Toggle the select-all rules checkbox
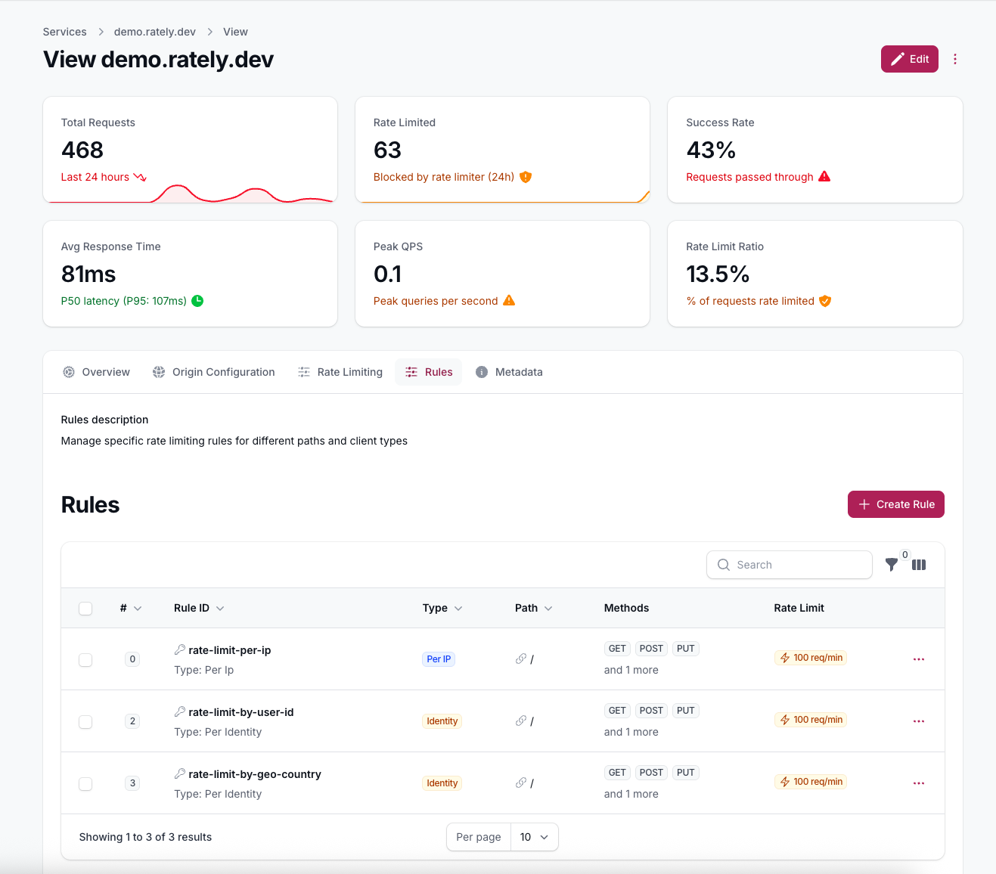The width and height of the screenshot is (996, 874). 85,609
